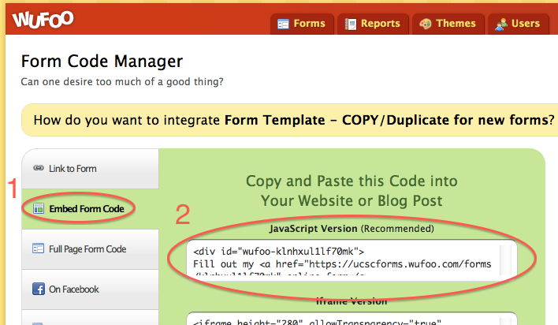Screen dimensions: 558x325
Task: Click the Form Code Manager heading
Action: pyautogui.click(x=102, y=62)
